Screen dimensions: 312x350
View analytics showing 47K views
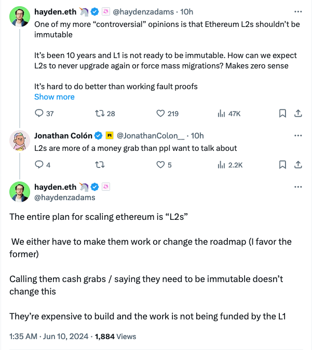point(221,114)
